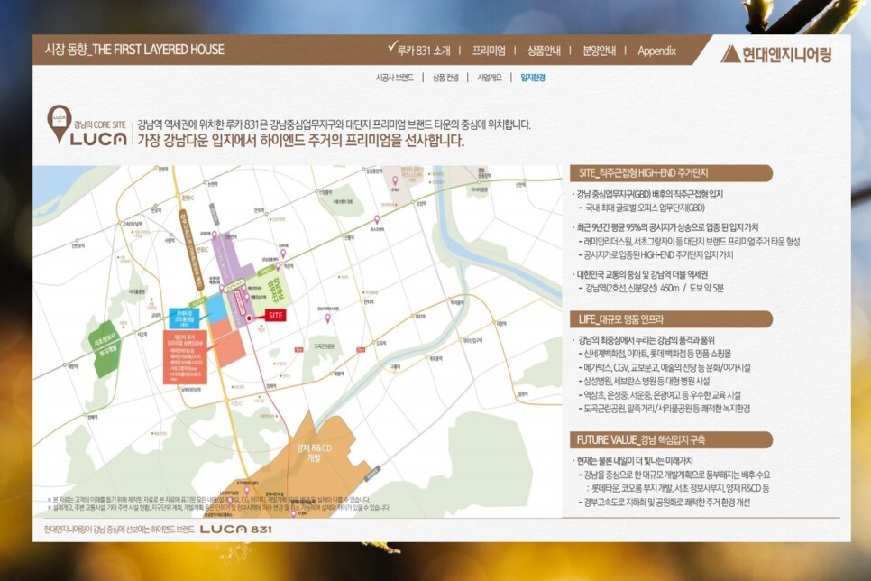Select the 포스코센터 map pin
This screenshot has width=871, height=581.
[377, 219]
